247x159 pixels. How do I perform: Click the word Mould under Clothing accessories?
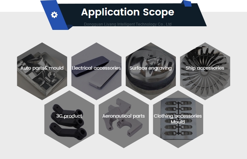(178, 122)
